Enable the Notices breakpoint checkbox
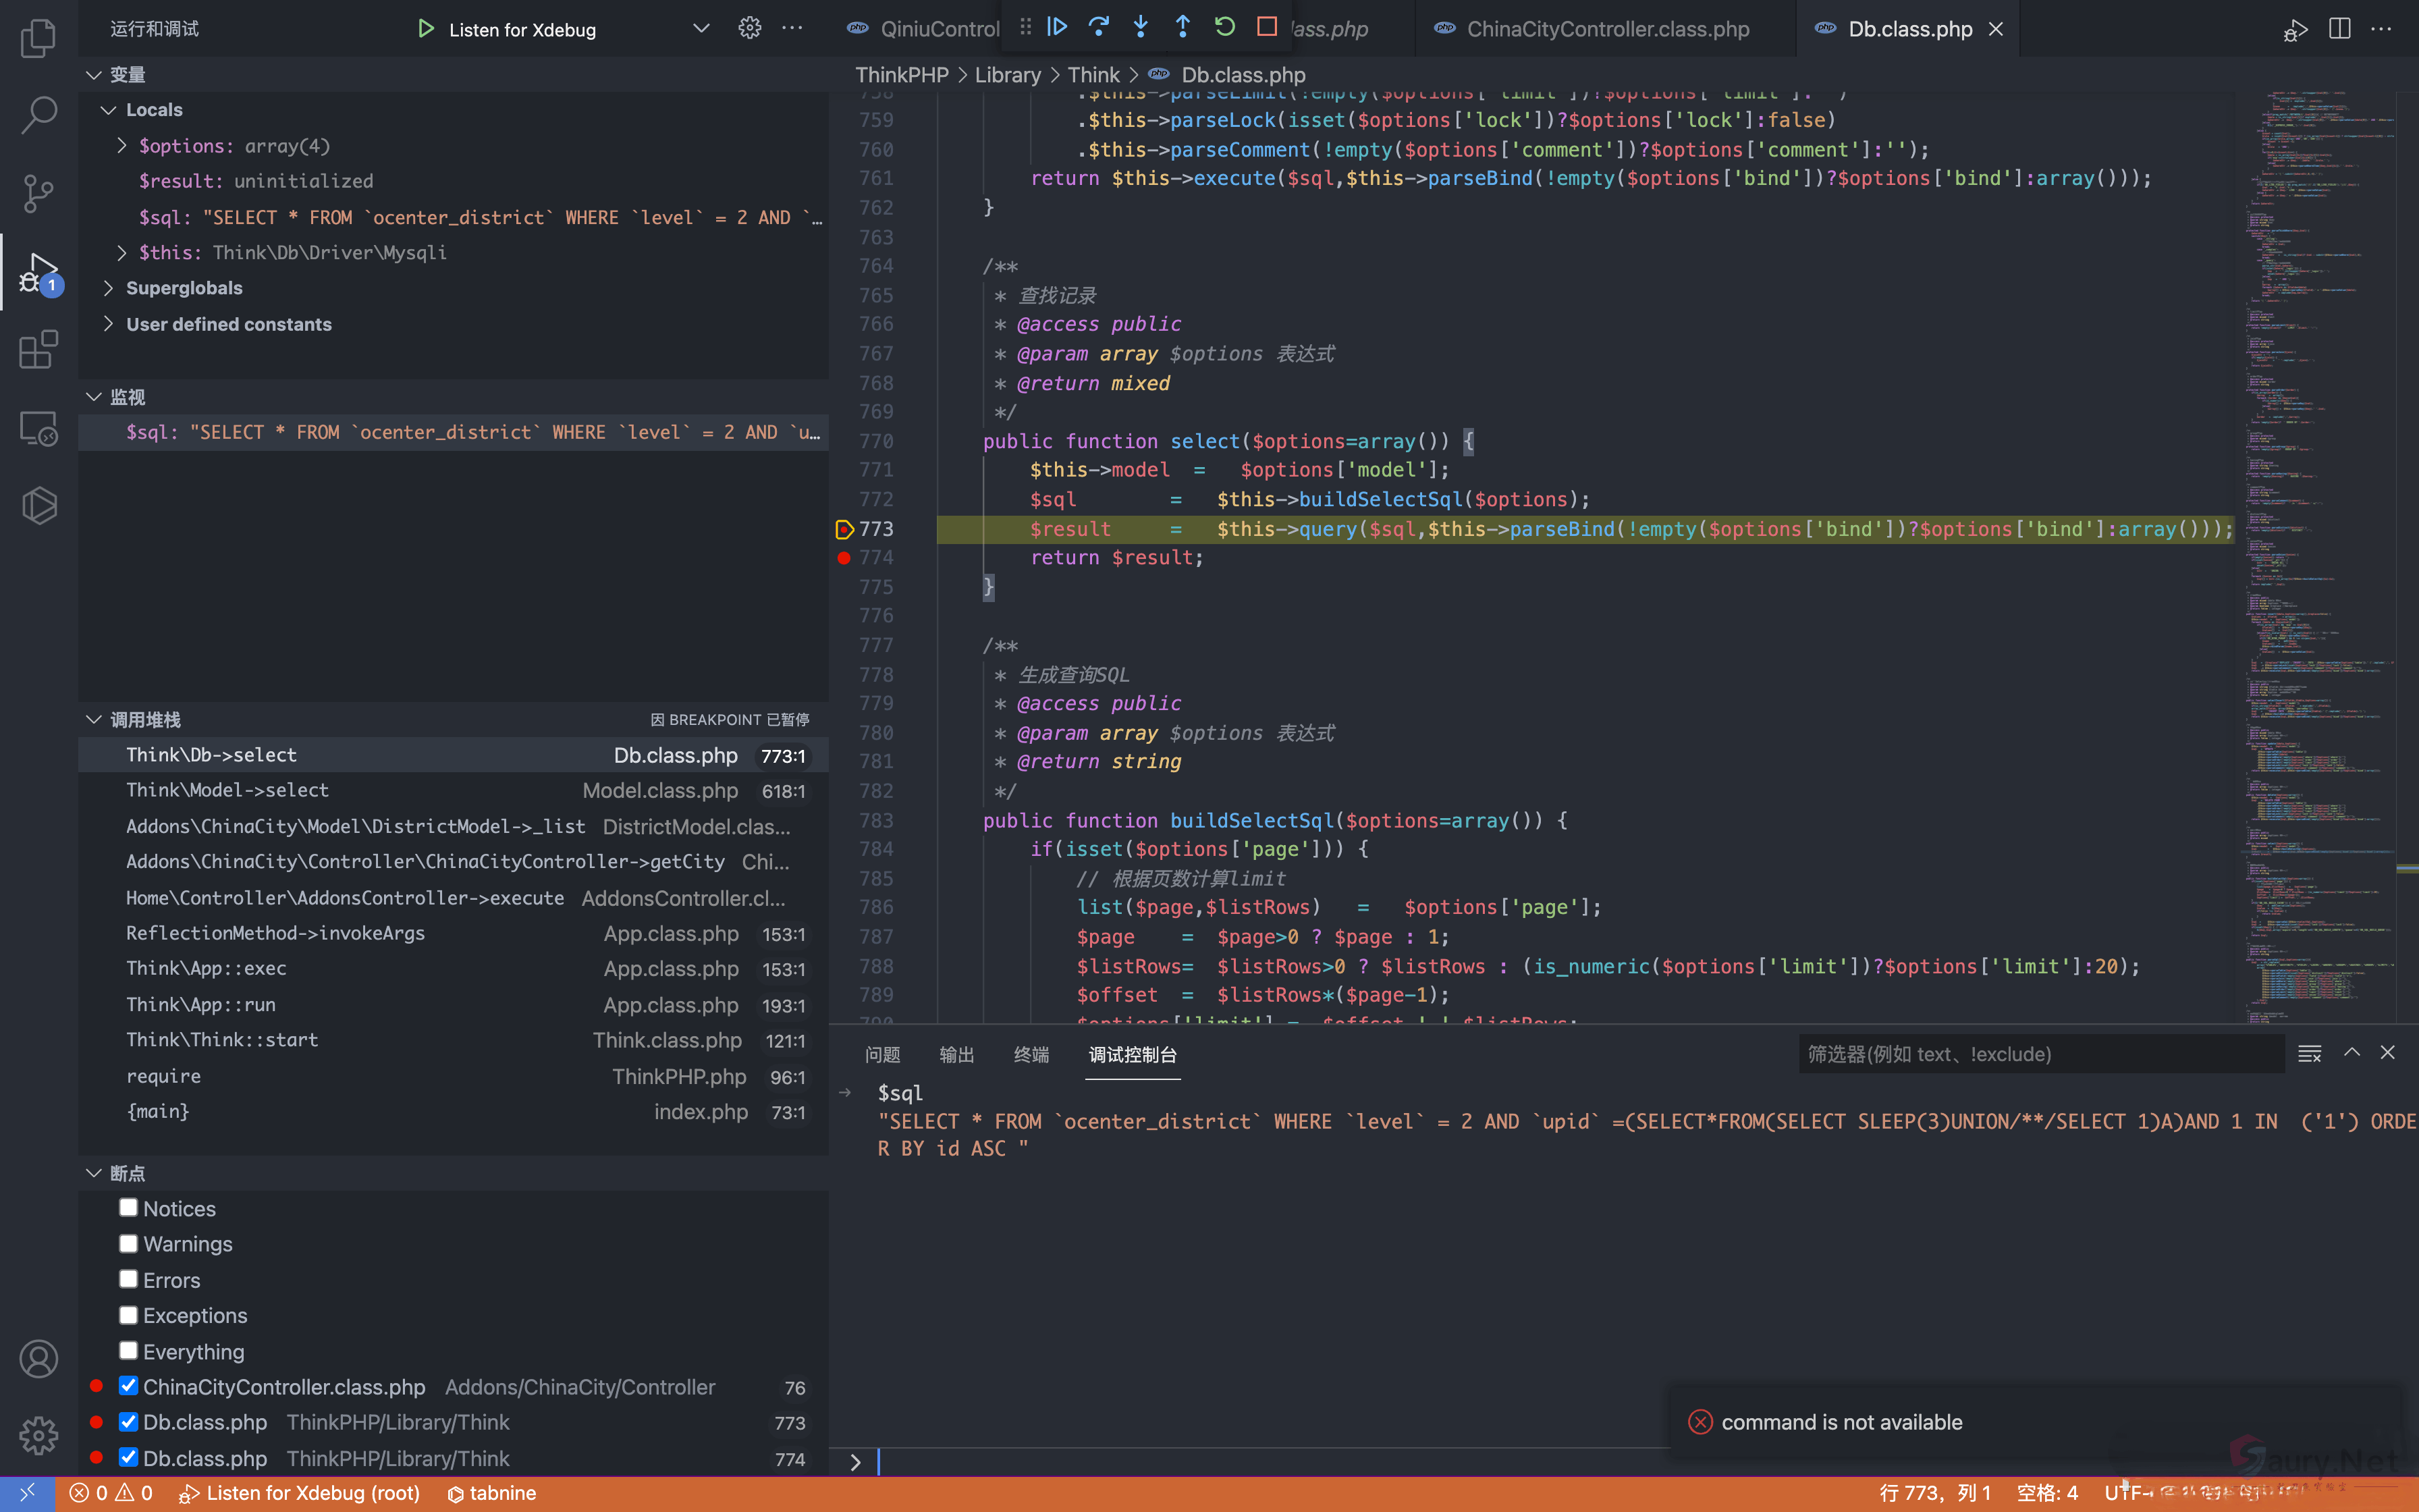This screenshot has height=1512, width=2419. tap(128, 1208)
